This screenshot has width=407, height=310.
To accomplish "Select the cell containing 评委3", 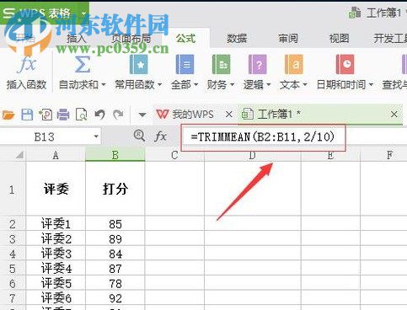I will (56, 254).
